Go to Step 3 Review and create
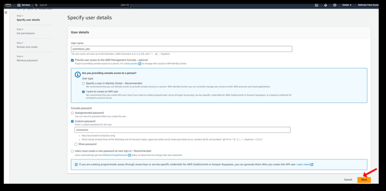This screenshot has width=386, height=191. (x=27, y=47)
